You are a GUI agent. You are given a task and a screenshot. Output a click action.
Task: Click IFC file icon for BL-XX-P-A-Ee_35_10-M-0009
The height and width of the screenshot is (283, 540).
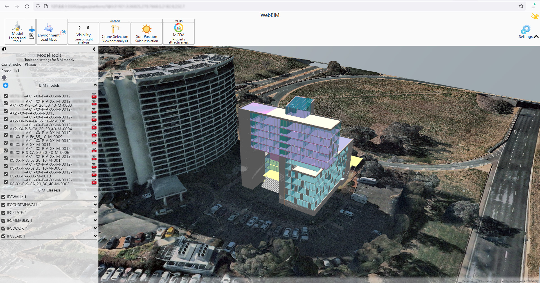pyautogui.click(x=94, y=134)
